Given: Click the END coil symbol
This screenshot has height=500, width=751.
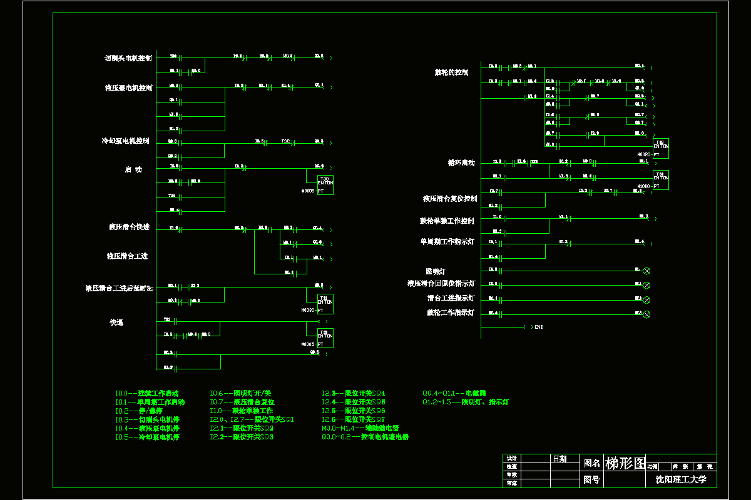Looking at the screenshot, I should 528,327.
